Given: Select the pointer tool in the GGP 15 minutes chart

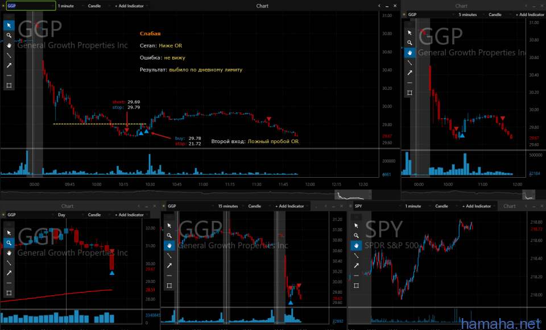Looking at the screenshot, I should [169, 225].
